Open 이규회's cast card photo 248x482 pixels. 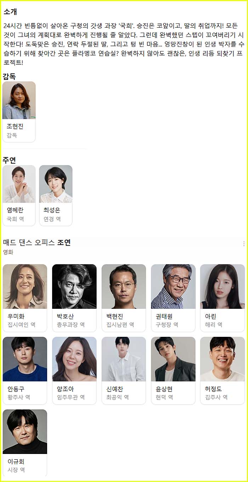coord(25,432)
